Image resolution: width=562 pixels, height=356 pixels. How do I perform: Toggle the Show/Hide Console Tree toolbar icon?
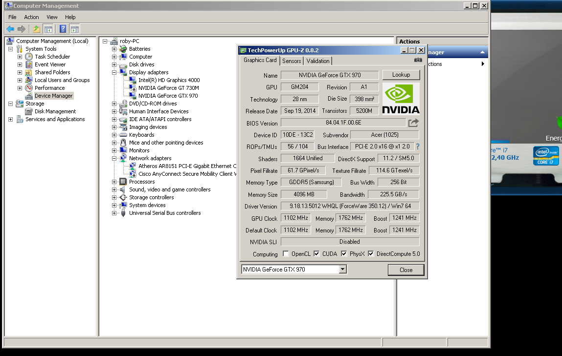pyautogui.click(x=48, y=29)
